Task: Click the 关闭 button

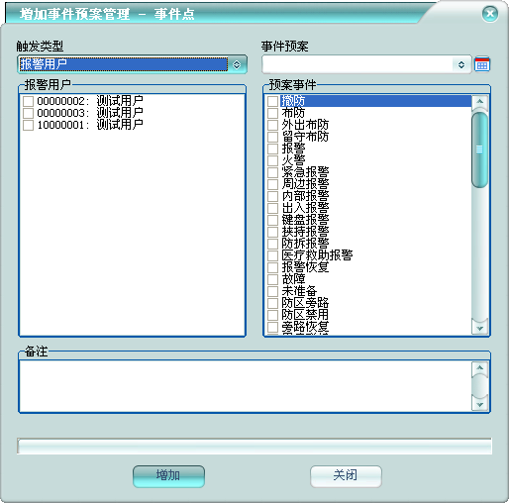Action: (x=346, y=476)
